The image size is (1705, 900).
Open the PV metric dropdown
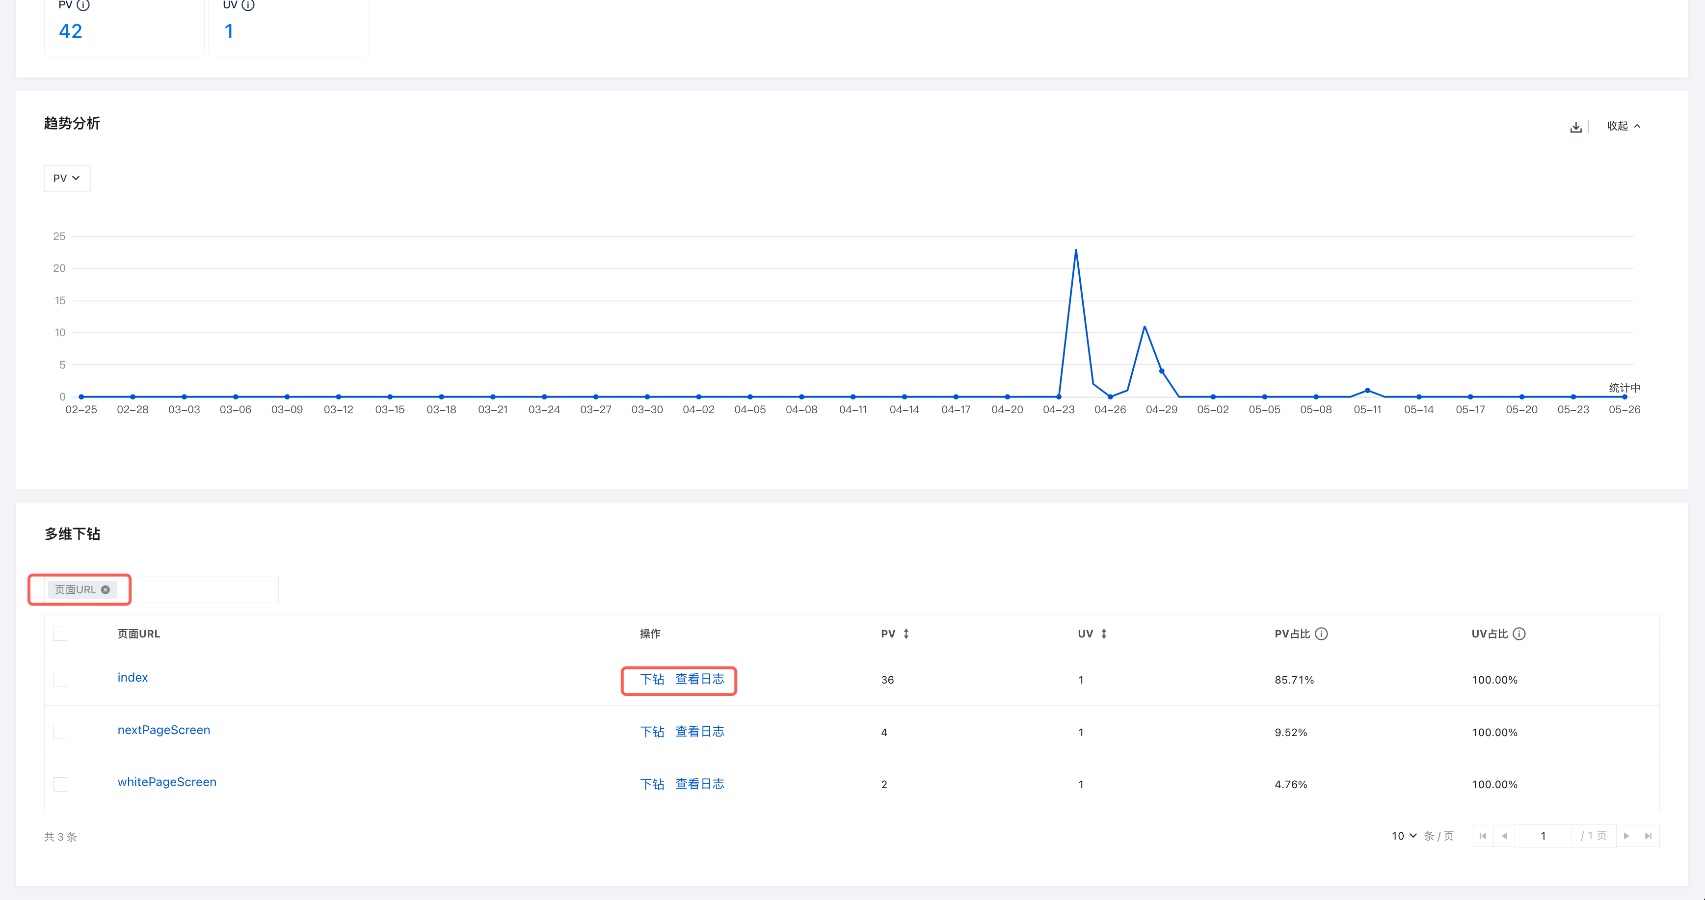pos(67,179)
